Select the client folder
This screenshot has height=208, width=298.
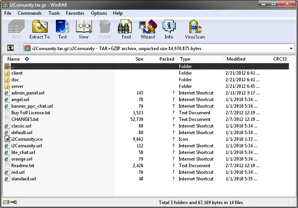(17, 73)
